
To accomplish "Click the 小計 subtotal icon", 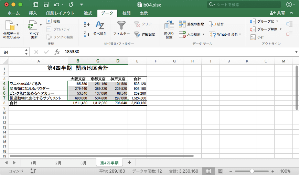I will point(253,37).
